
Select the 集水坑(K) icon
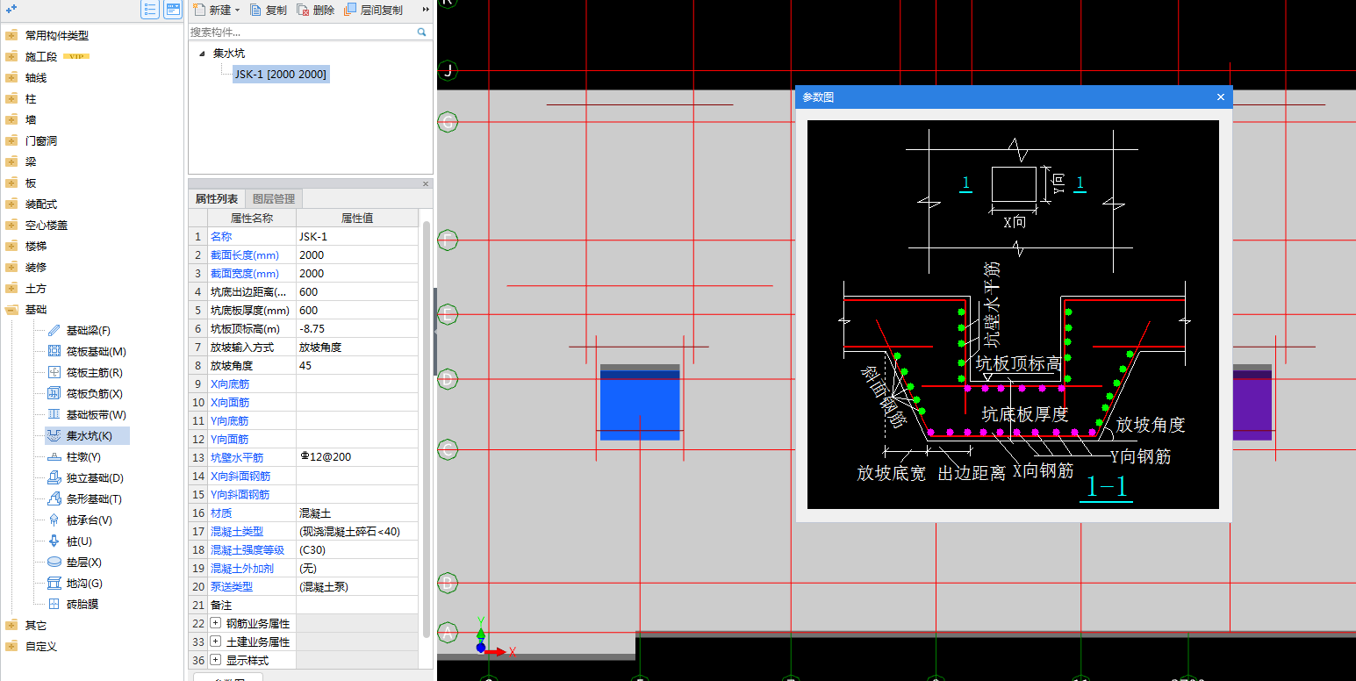[x=54, y=435]
